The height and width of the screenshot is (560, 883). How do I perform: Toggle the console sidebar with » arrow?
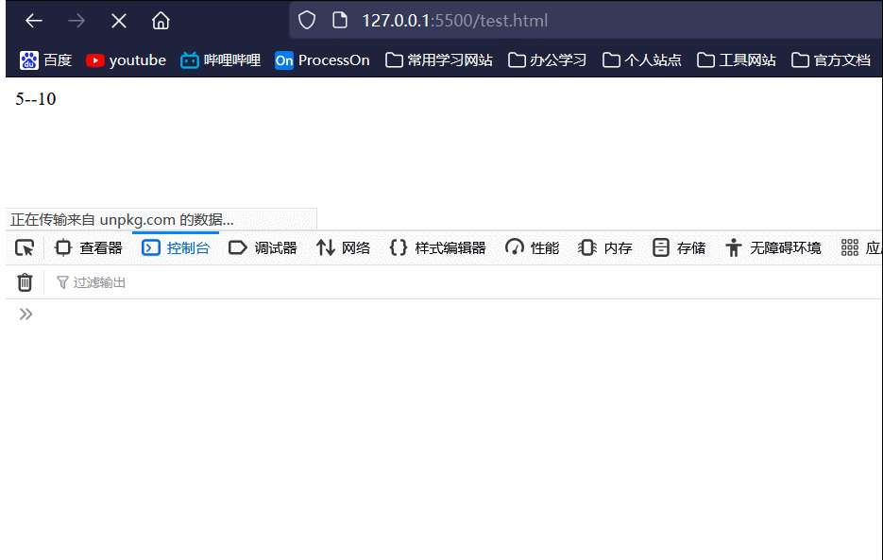(25, 314)
